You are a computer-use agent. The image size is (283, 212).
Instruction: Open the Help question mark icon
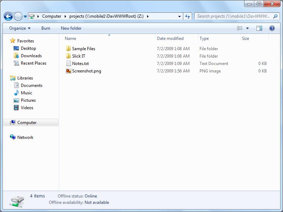click(x=272, y=28)
